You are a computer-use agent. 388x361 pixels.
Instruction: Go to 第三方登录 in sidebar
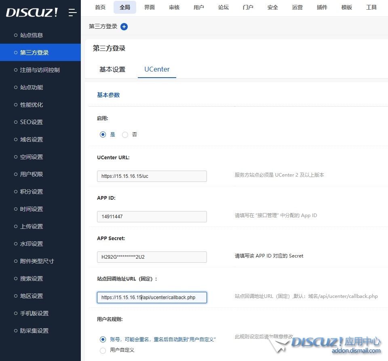point(40,53)
